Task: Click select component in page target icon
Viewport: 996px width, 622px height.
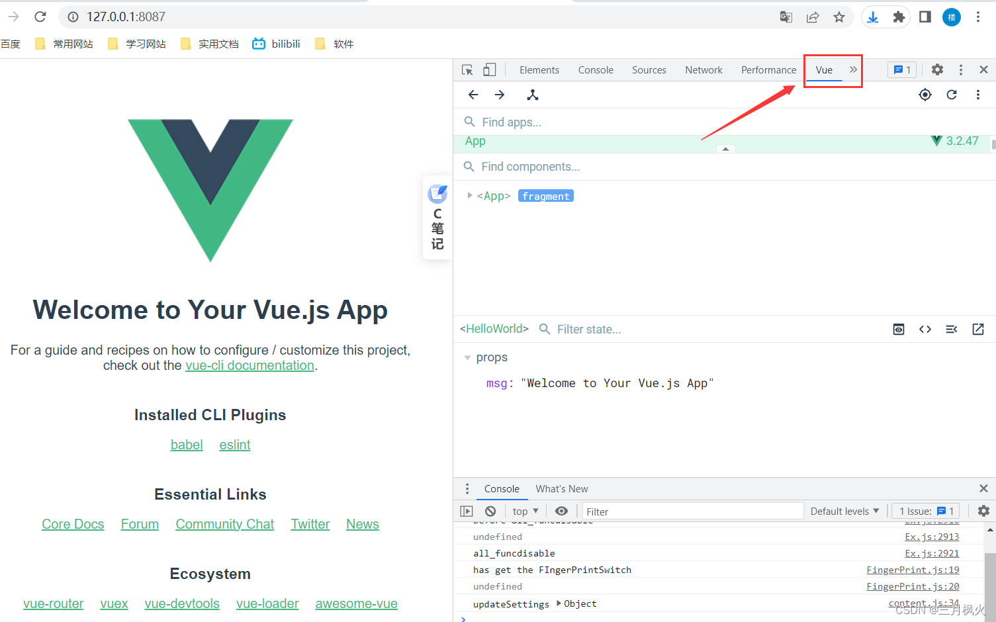Action: click(925, 95)
